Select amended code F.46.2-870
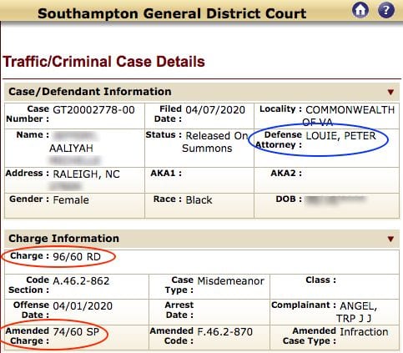This screenshot has width=403, height=353. click(x=225, y=331)
